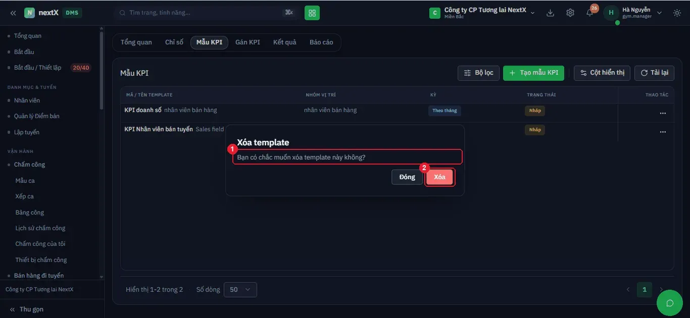The width and height of the screenshot is (690, 318).
Task: Confirm deletion with Xóa button
Action: (439, 177)
